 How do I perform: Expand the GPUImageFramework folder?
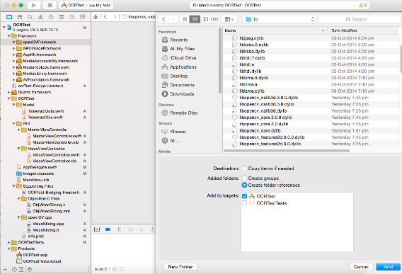tap(14, 48)
